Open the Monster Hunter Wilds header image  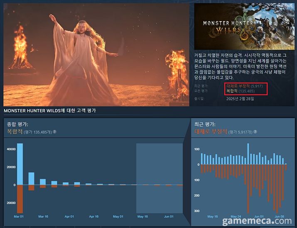pyautogui.click(x=243, y=27)
